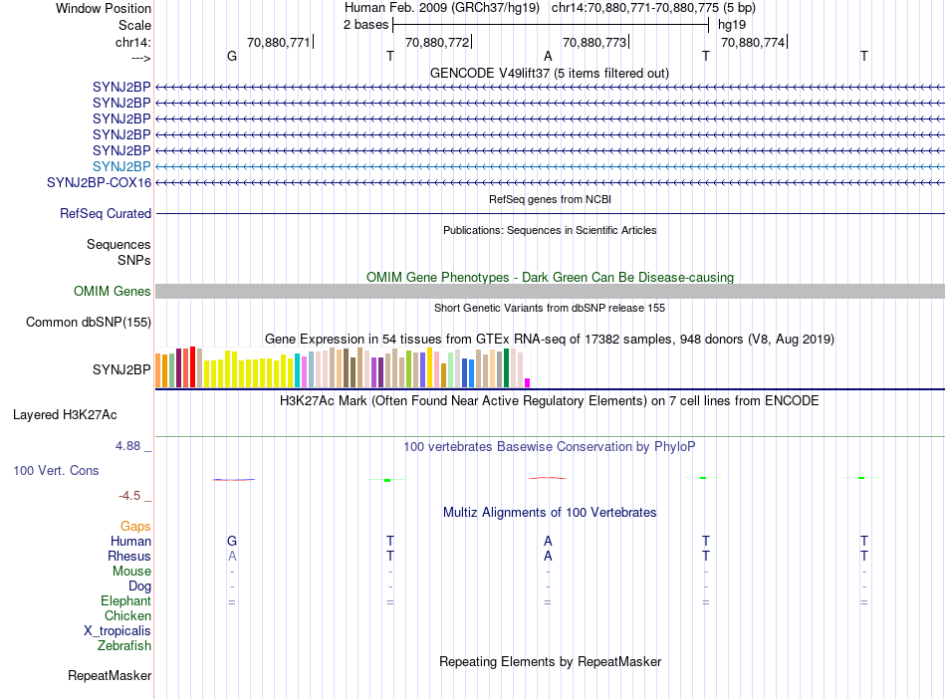This screenshot has width=946, height=699.
Task: Click the 2 bases scale bar
Action: tap(551, 25)
